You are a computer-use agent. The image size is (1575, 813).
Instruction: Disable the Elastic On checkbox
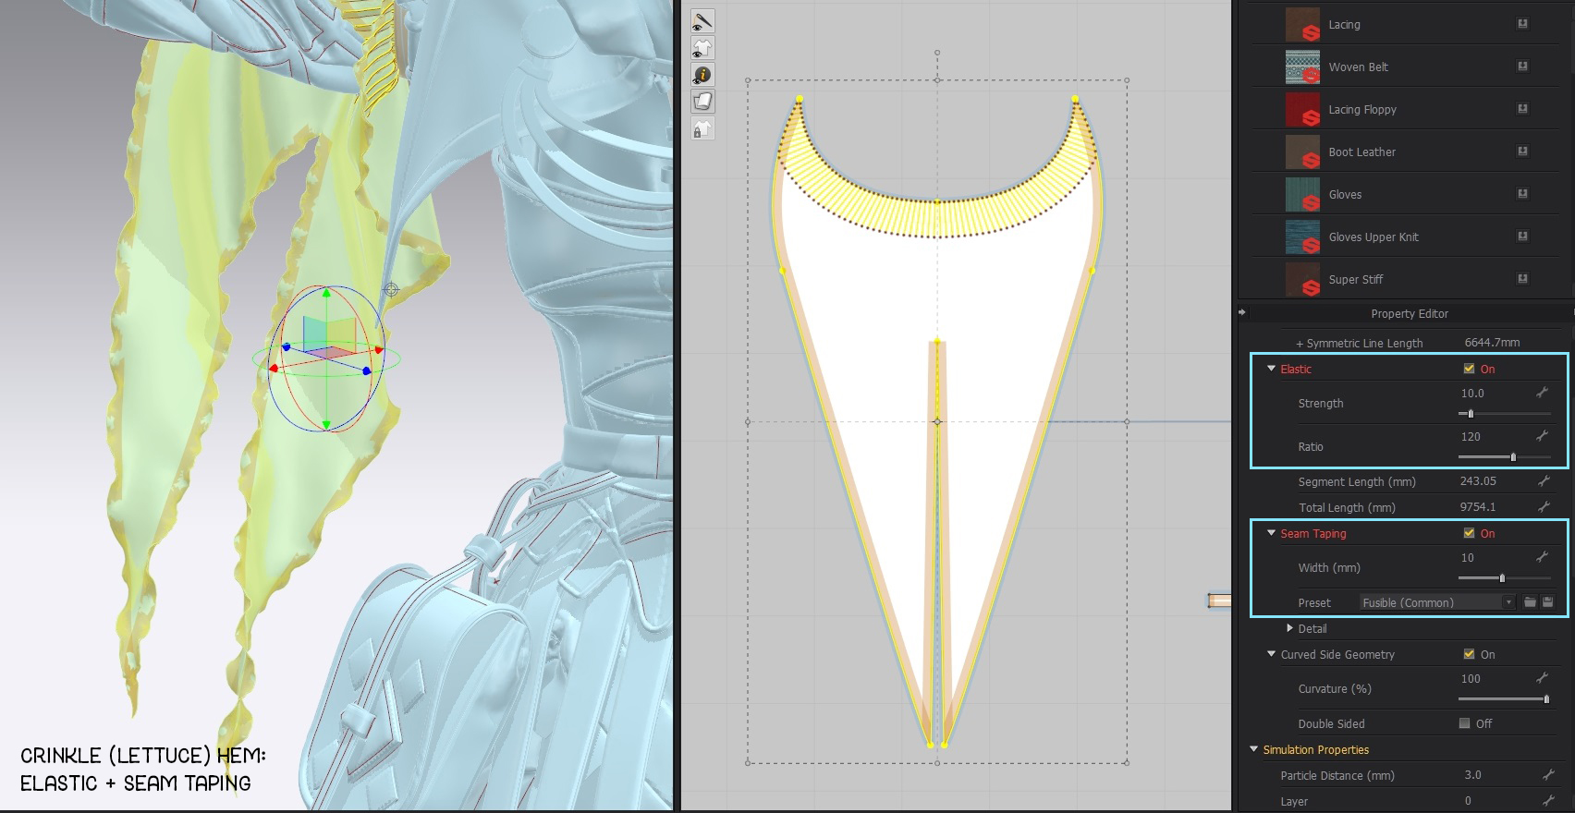click(1469, 369)
